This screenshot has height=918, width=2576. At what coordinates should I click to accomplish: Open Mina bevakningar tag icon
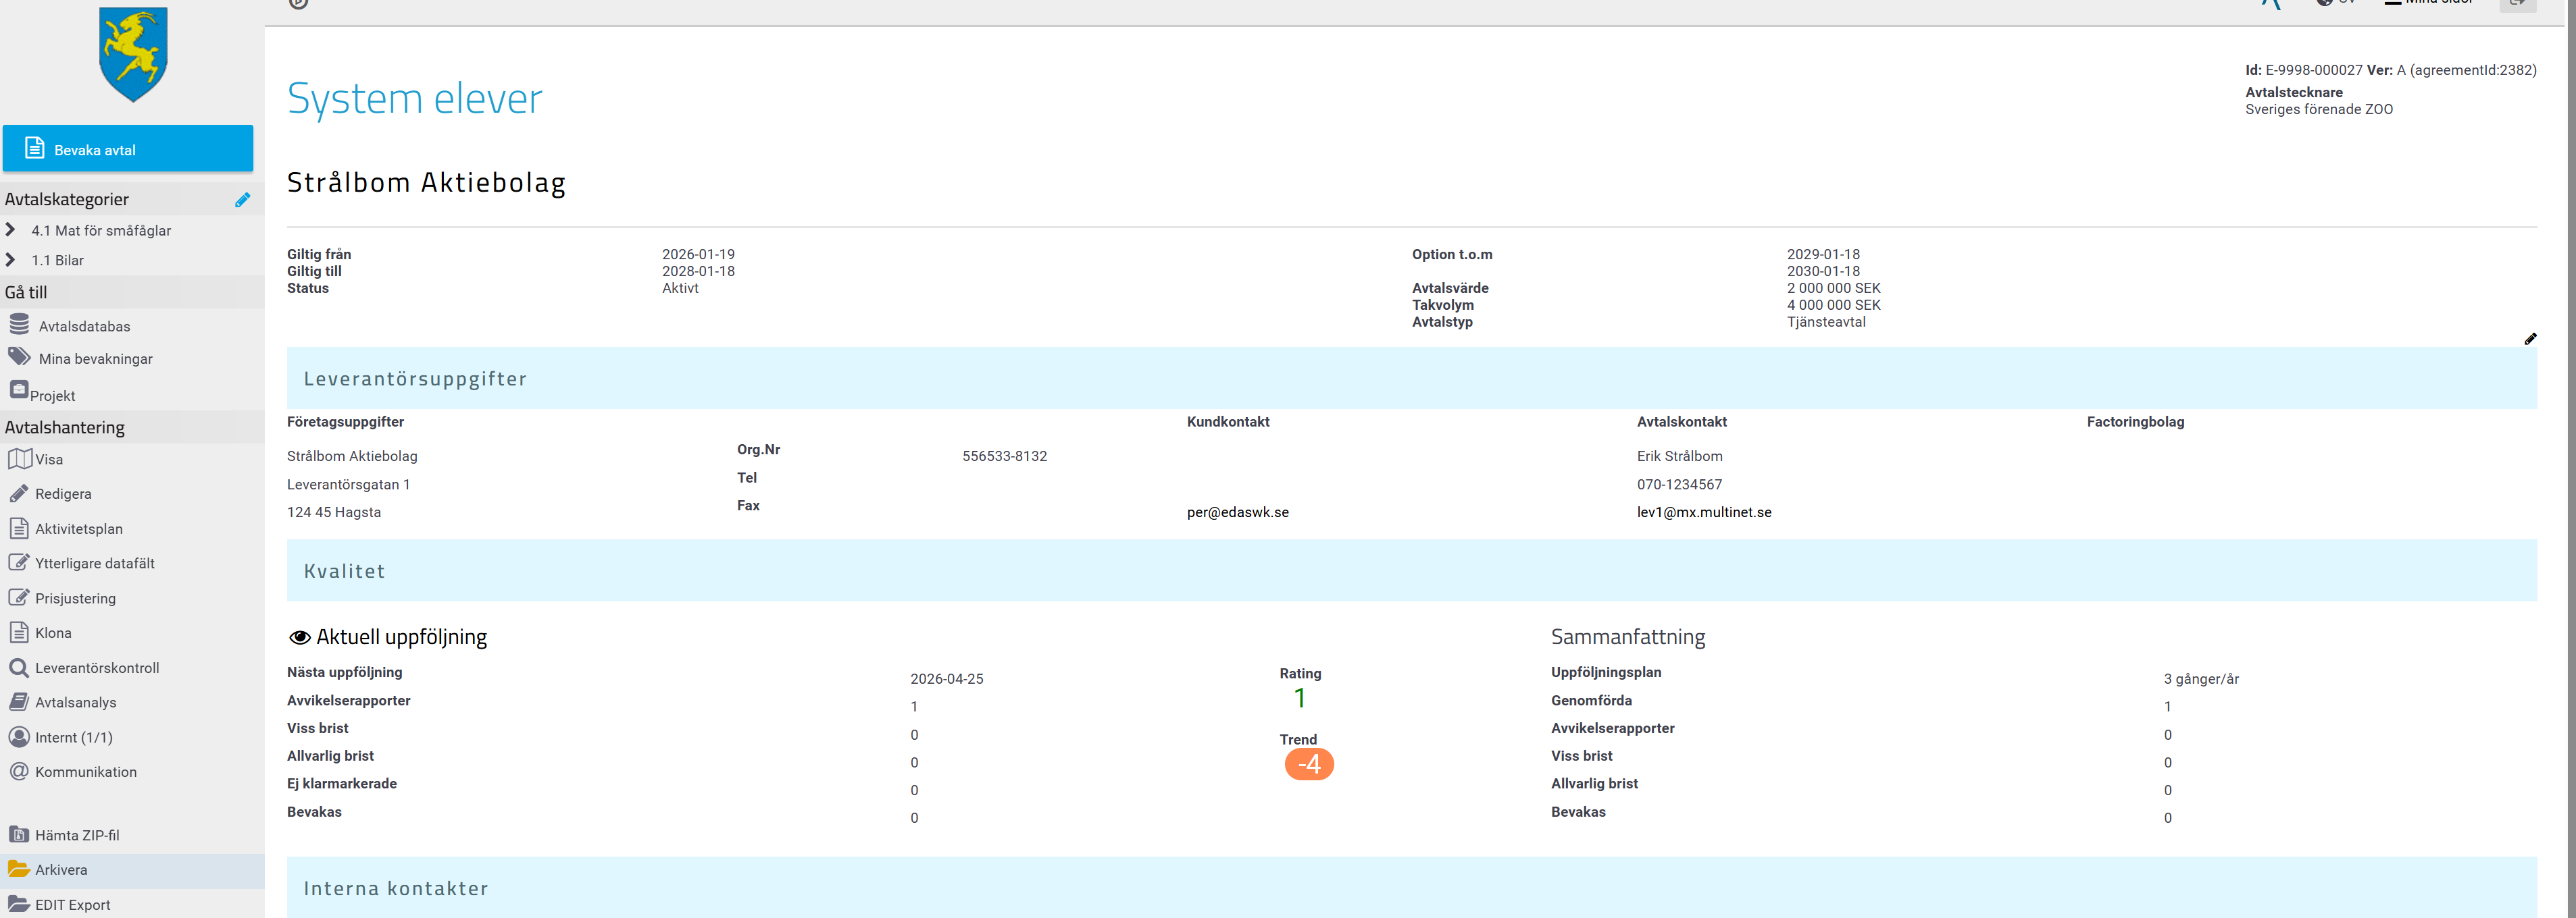[x=19, y=356]
